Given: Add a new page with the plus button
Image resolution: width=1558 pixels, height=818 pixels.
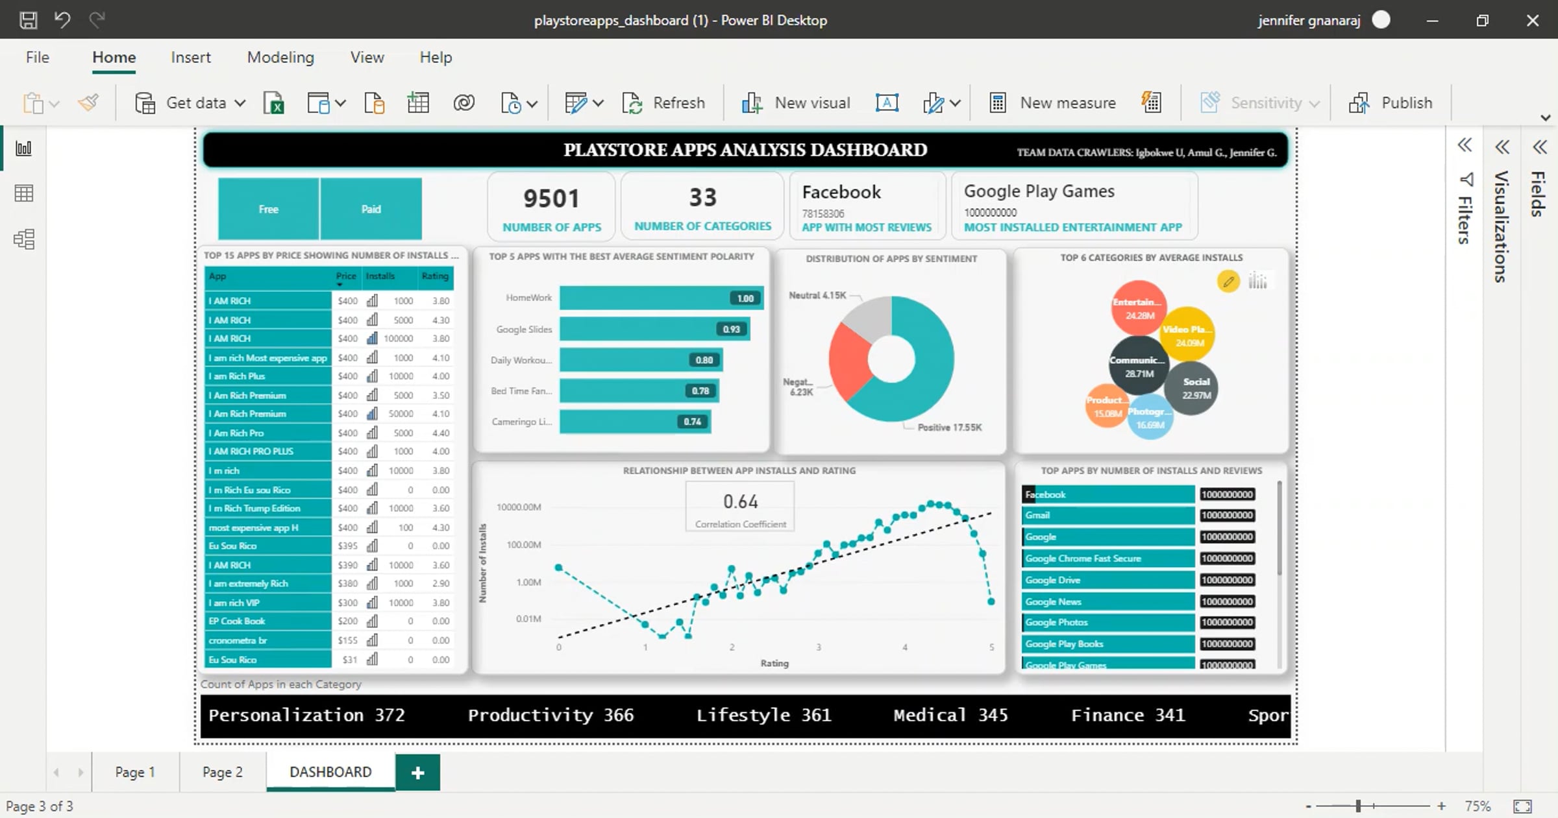Looking at the screenshot, I should pos(418,773).
